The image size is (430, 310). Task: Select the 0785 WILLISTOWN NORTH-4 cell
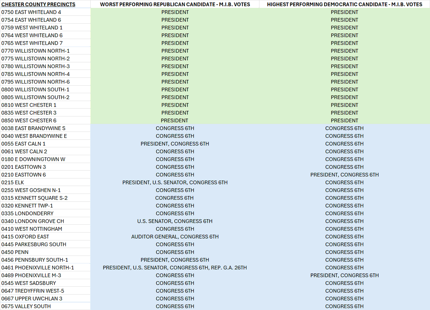[x=45, y=74]
